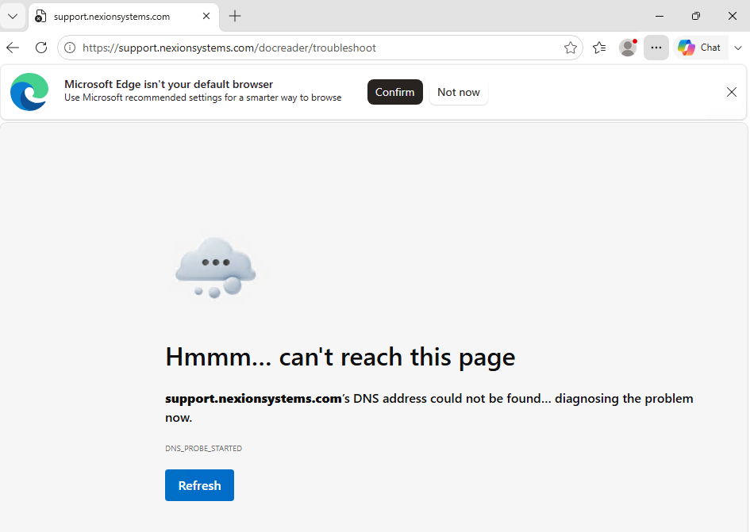The height and width of the screenshot is (532, 750).
Task: Confirm Edge as default browser
Action: (394, 92)
